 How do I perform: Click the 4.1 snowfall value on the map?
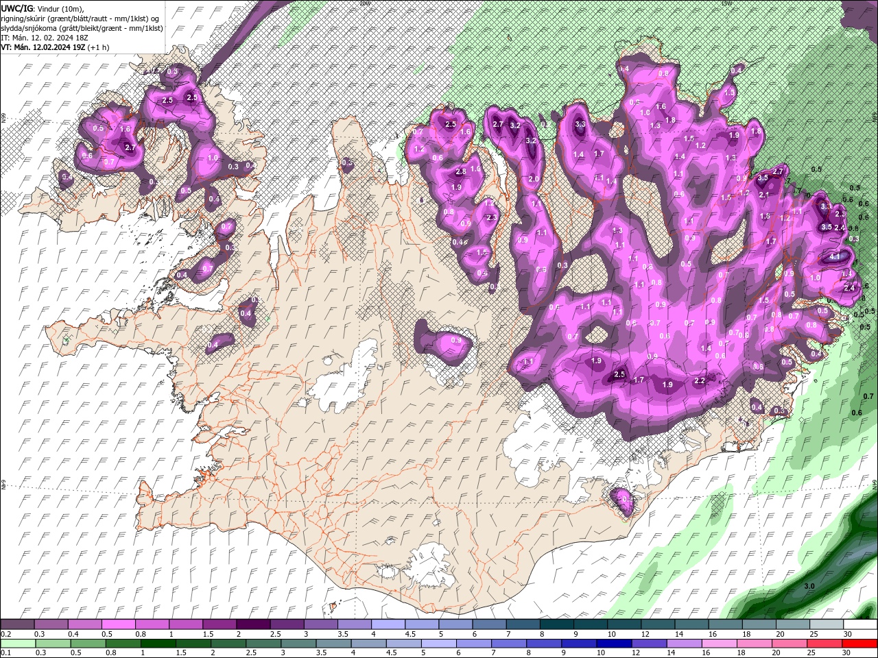(x=835, y=257)
